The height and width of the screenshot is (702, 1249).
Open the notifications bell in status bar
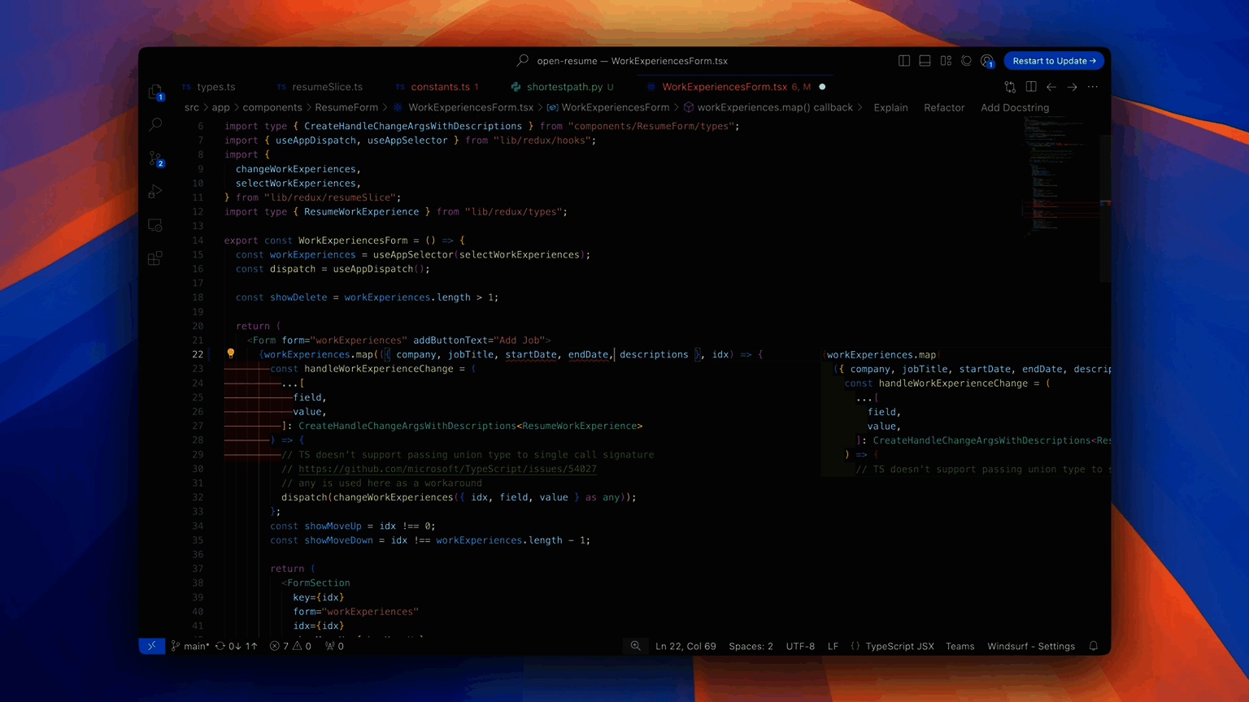tap(1094, 646)
